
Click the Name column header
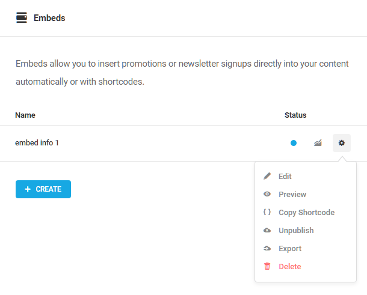pyautogui.click(x=25, y=115)
